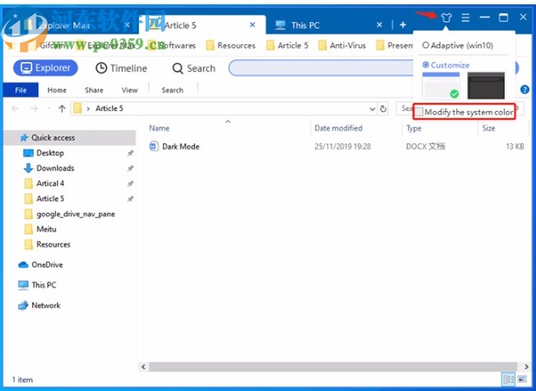Unpin Downloads using its pin icon

coord(131,168)
